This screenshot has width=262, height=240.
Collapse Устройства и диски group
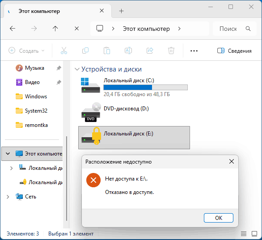pyautogui.click(x=77, y=69)
